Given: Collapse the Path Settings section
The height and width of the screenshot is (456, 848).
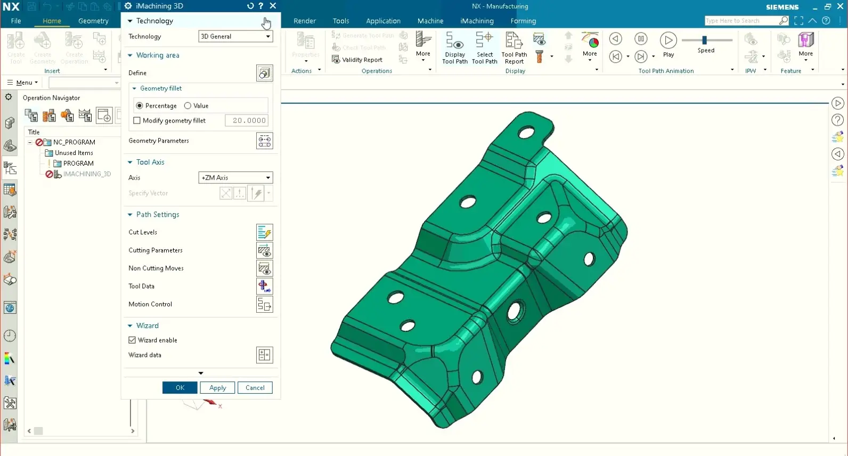Looking at the screenshot, I should pos(130,215).
